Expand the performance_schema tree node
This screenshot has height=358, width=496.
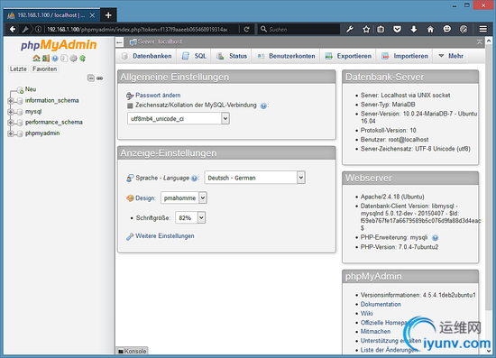pos(11,123)
